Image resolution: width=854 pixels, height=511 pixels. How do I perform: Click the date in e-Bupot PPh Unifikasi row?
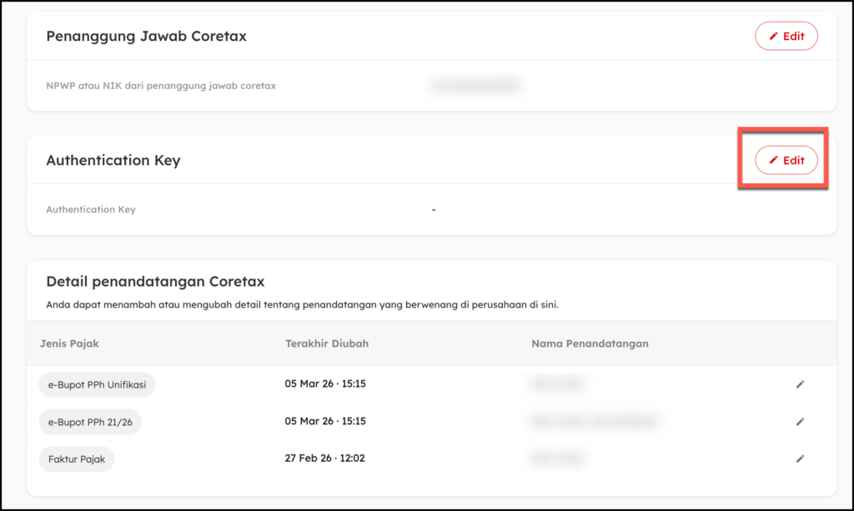[x=325, y=384]
